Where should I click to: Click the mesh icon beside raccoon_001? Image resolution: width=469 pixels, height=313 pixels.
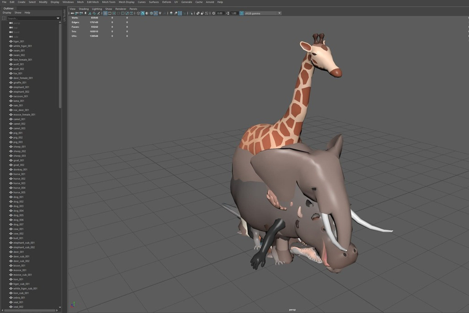[x=11, y=96]
